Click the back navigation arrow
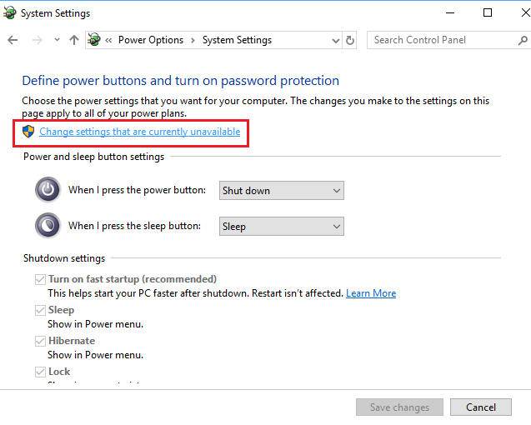The height and width of the screenshot is (425, 531). coord(13,40)
